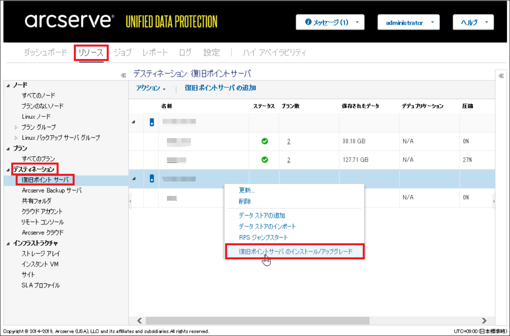Viewport: 510px width, 336px height.
Task: Click green status icon of 38.18 GB row
Action: click(x=264, y=141)
